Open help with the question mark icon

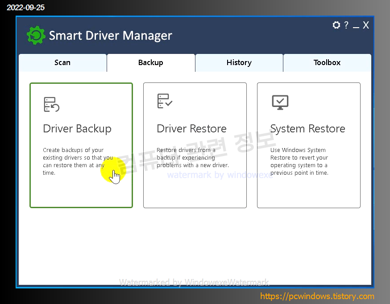click(346, 25)
